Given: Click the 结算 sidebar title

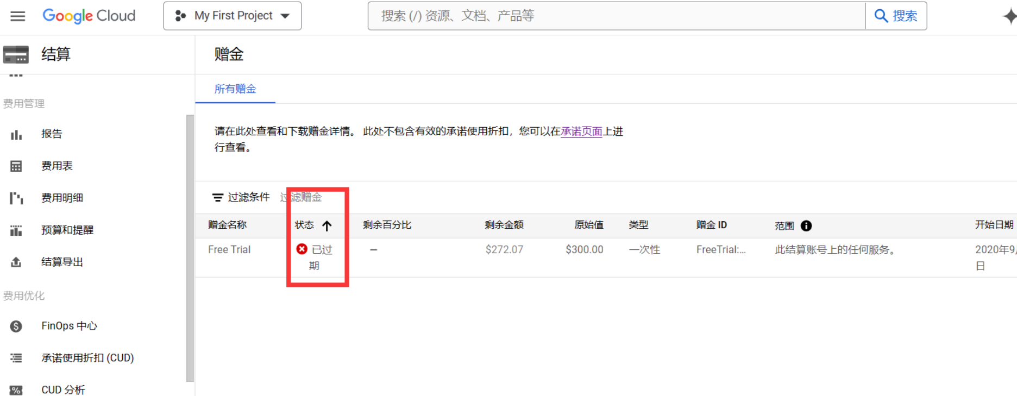Looking at the screenshot, I should pyautogui.click(x=56, y=54).
